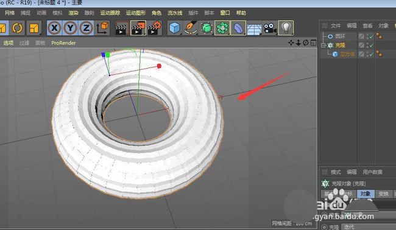Screen dimensions: 396x230
Task: Toggle visibility dots of 立方体 object
Action: (367, 54)
